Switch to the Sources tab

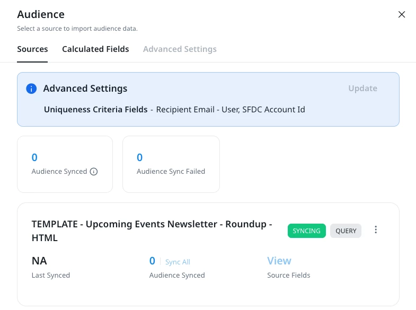(x=32, y=49)
